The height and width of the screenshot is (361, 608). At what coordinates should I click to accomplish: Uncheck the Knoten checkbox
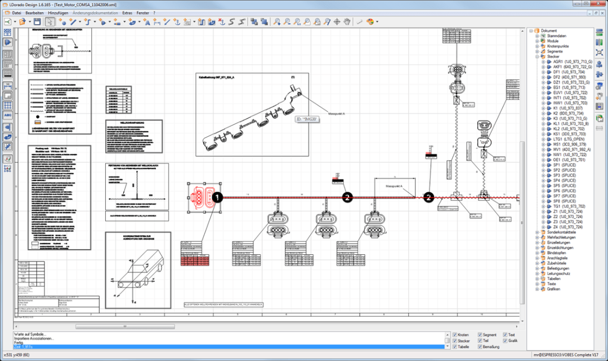point(455,335)
